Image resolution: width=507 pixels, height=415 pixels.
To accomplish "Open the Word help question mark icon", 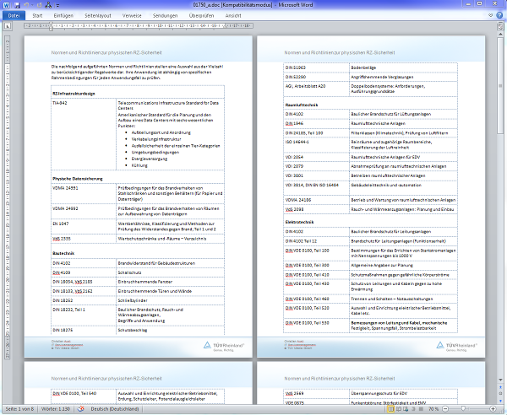I will coord(500,15).
